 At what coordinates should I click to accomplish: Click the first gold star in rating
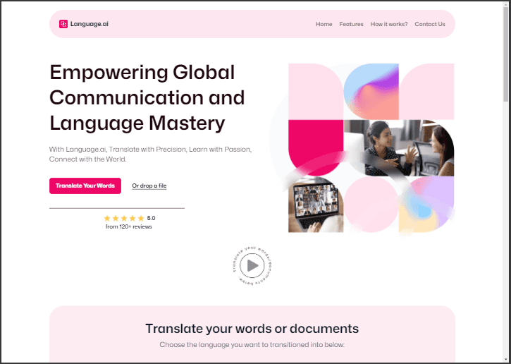[107, 218]
